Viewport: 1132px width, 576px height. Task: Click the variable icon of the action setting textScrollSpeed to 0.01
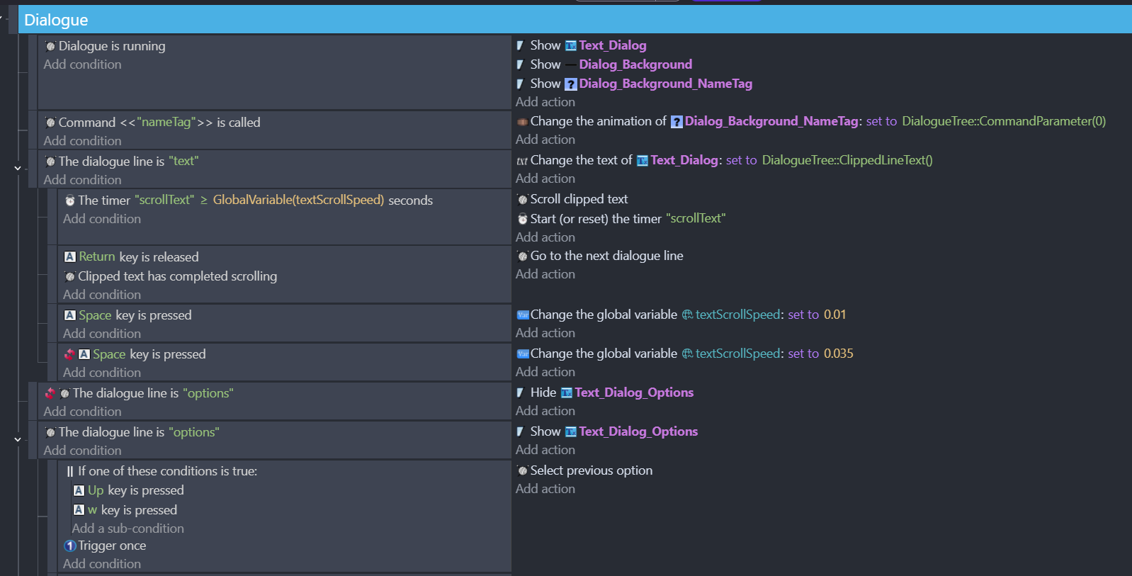[523, 315]
